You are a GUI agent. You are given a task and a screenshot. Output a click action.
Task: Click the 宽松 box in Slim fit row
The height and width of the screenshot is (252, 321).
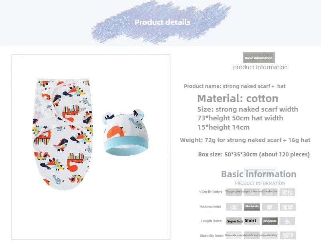tap(287, 192)
